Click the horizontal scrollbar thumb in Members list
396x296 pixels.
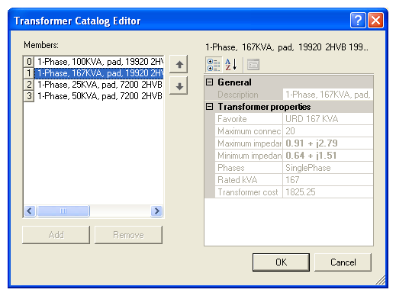[x=63, y=211]
